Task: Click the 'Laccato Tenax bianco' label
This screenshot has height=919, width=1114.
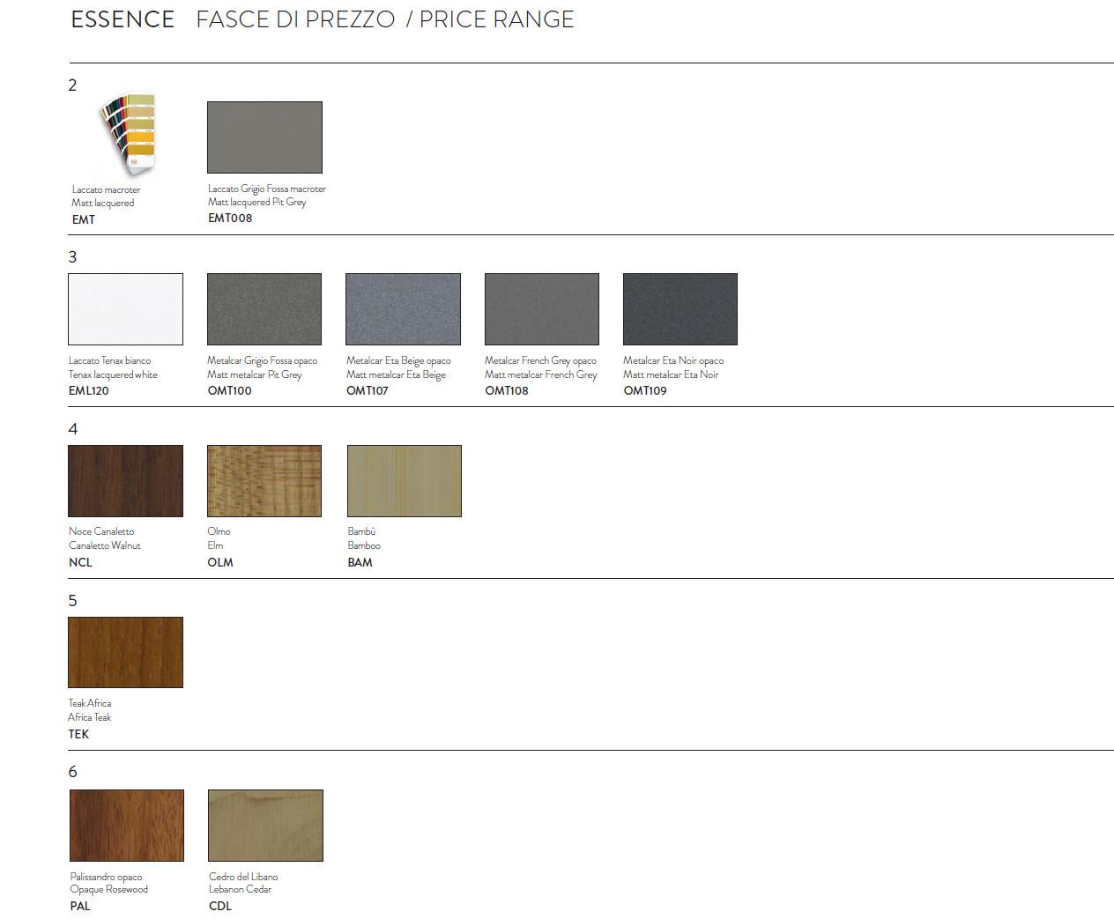Action: coord(110,360)
